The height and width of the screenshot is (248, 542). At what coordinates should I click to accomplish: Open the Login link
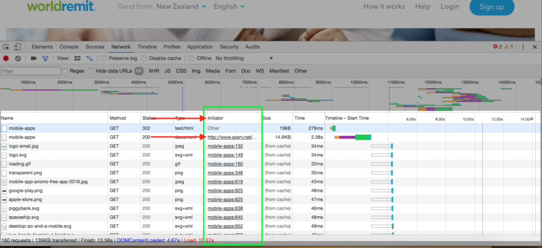[450, 6]
